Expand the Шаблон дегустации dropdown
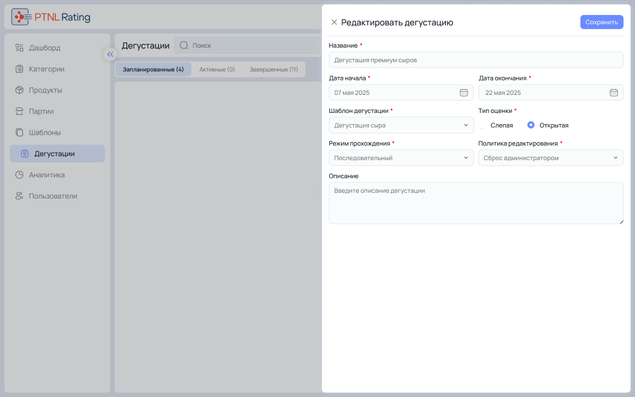Screen dimensions: 635x397 click(x=401, y=125)
